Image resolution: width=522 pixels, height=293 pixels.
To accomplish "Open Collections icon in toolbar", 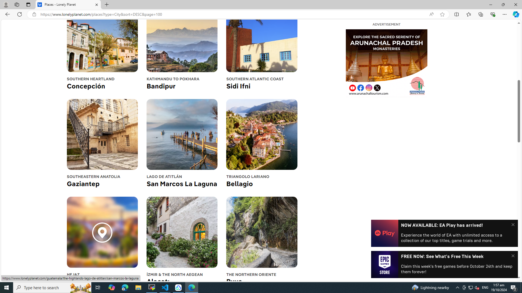I will pyautogui.click(x=480, y=14).
